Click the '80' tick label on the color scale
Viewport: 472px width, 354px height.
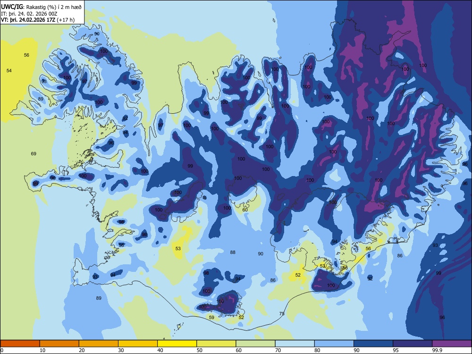[x=317, y=350]
